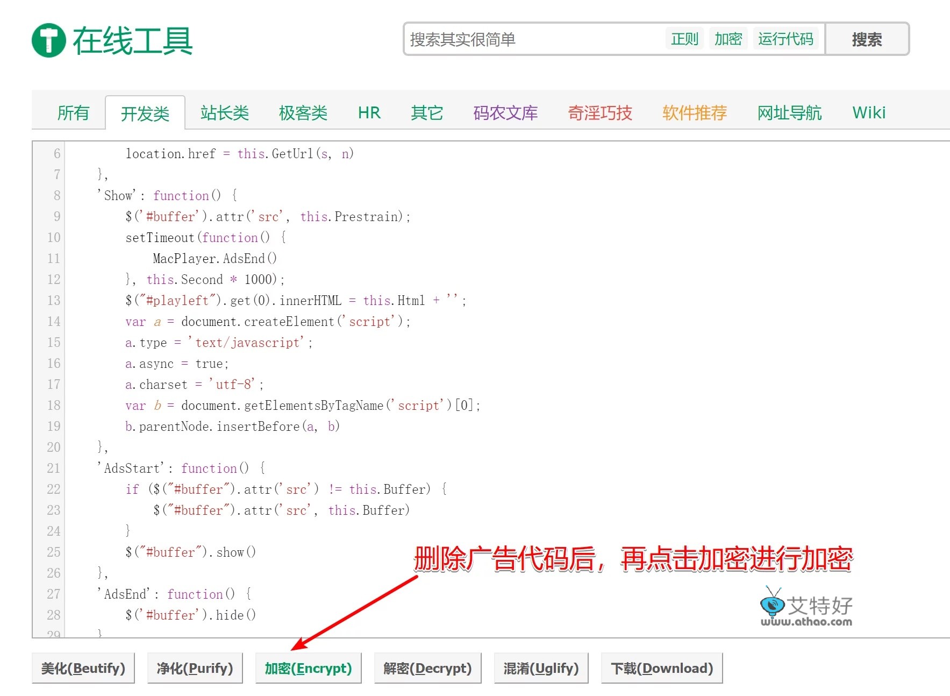Click the 美化(Beutify) button

click(83, 668)
